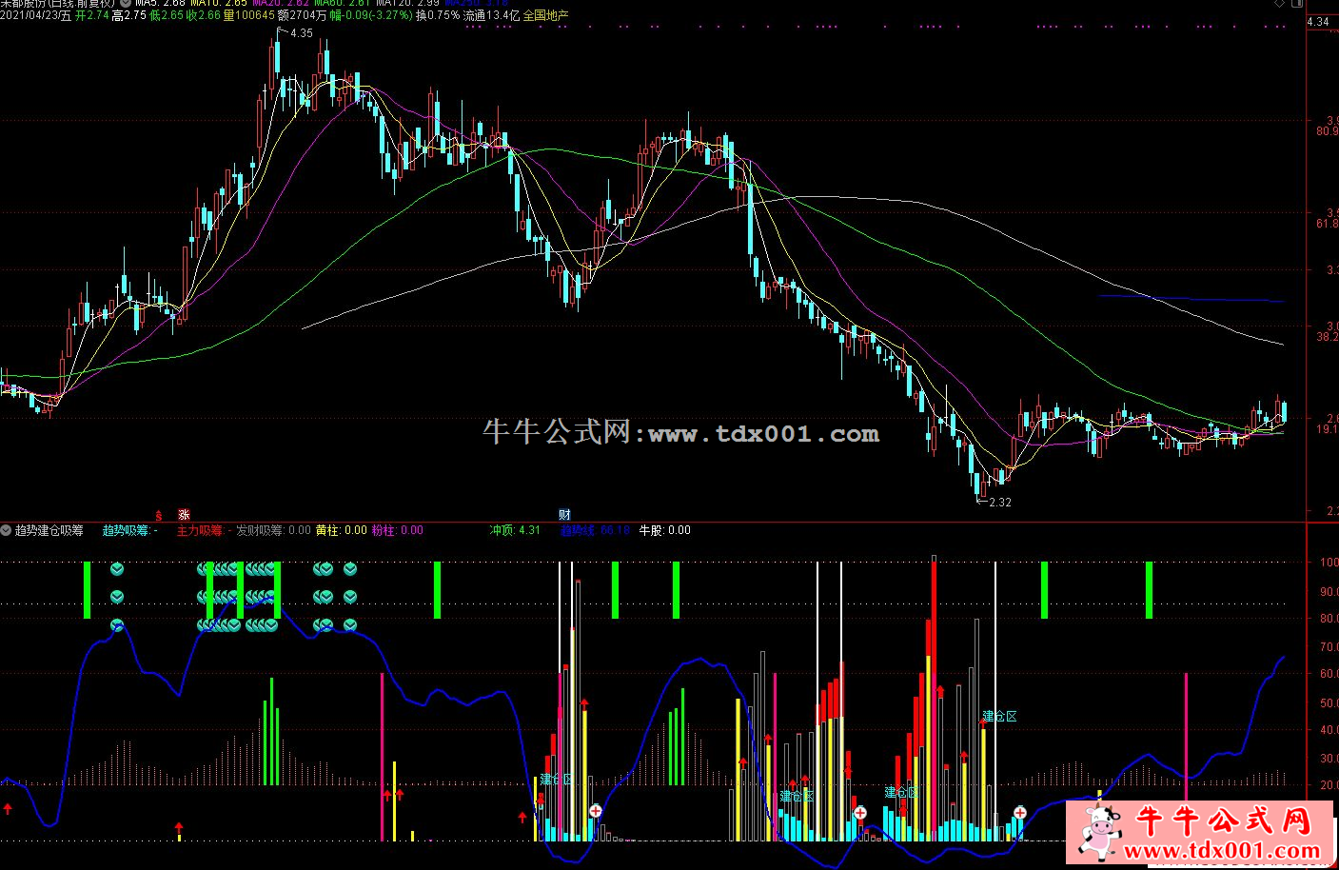Open main chart indicator dropdown beside stock name
1339x870 pixels.
(127, 4)
